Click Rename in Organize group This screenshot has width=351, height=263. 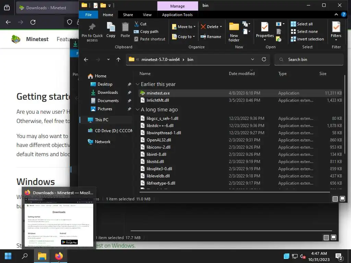[x=211, y=36]
